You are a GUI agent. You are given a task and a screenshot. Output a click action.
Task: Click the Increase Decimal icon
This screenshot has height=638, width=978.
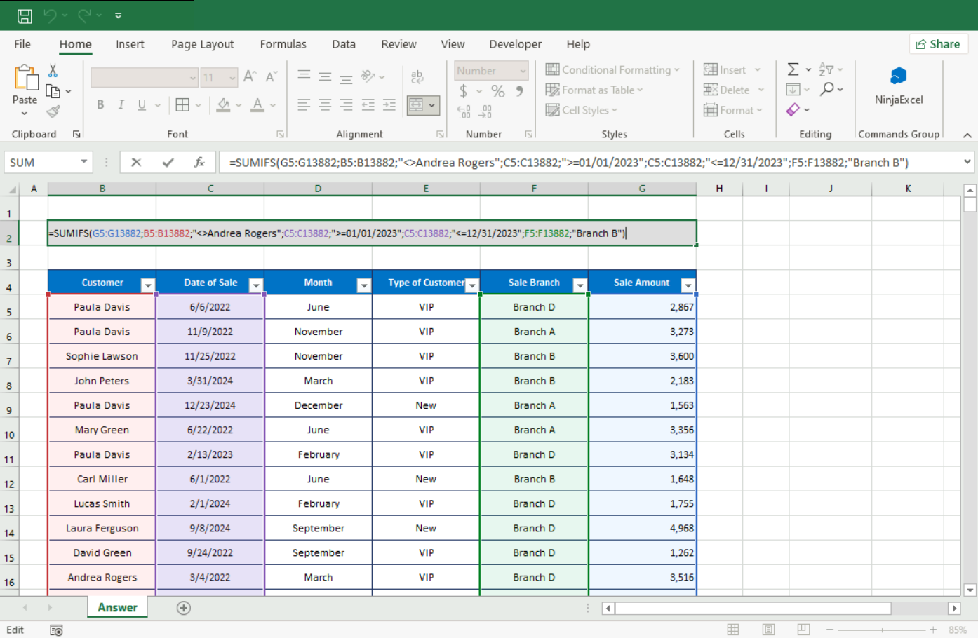[464, 111]
